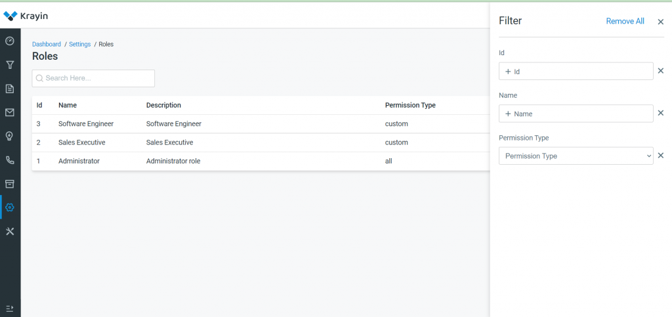Open the Activities lightbulb icon in sidebar
The width and height of the screenshot is (672, 317).
pyautogui.click(x=10, y=137)
